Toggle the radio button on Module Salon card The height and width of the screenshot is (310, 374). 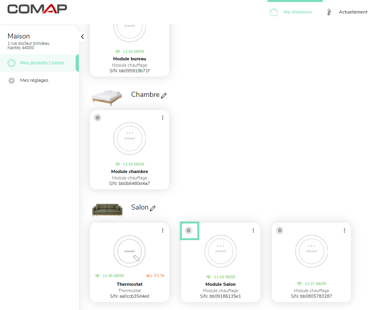189,230
